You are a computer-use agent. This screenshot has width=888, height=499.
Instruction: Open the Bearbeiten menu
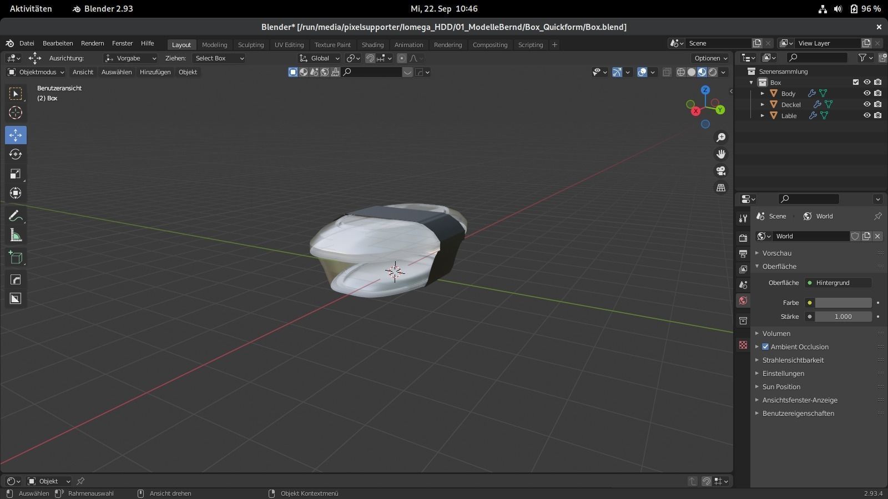58,43
